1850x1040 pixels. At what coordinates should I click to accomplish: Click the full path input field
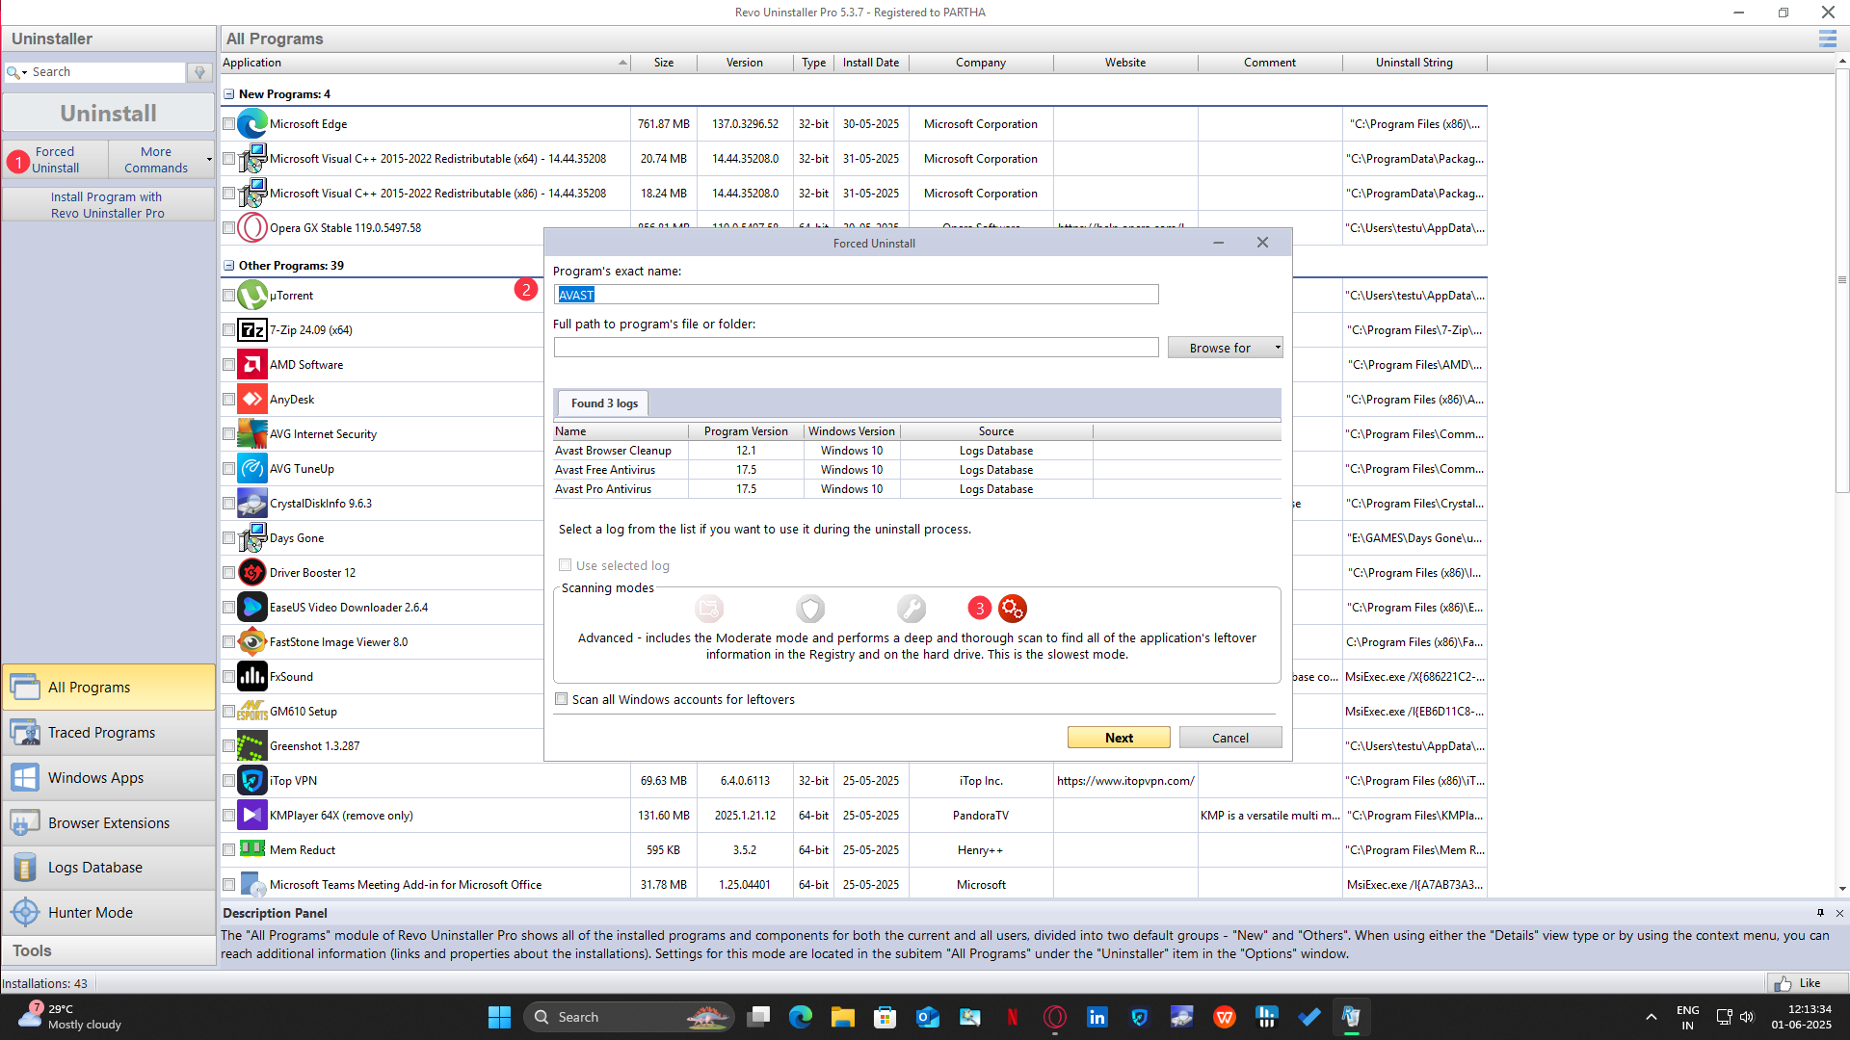coord(856,348)
